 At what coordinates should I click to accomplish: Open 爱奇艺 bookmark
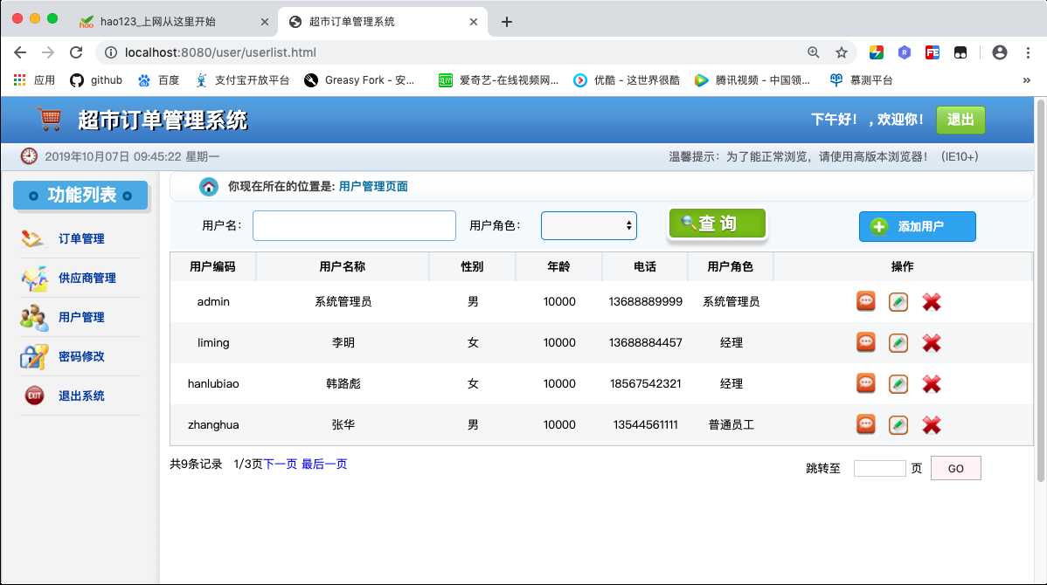[498, 80]
